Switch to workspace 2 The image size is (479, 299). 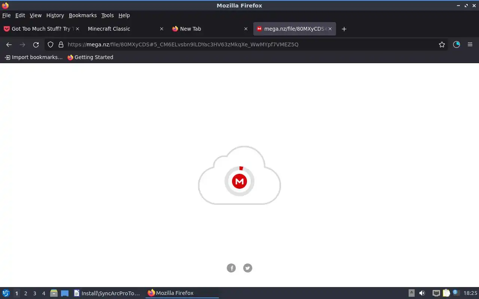pyautogui.click(x=25, y=293)
